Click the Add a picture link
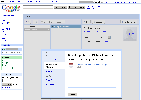 (129, 34)
